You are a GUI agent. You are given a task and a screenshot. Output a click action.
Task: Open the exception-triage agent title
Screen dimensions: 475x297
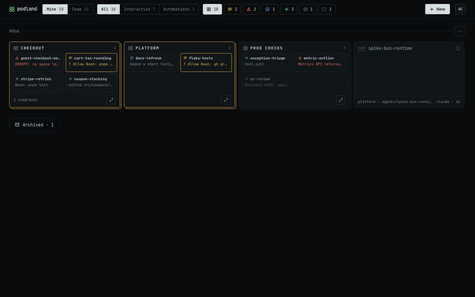[268, 58]
